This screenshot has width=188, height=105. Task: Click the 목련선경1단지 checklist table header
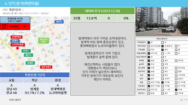point(162,39)
